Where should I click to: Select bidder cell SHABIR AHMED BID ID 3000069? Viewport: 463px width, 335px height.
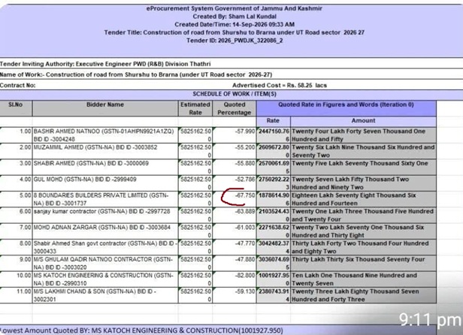click(105, 167)
